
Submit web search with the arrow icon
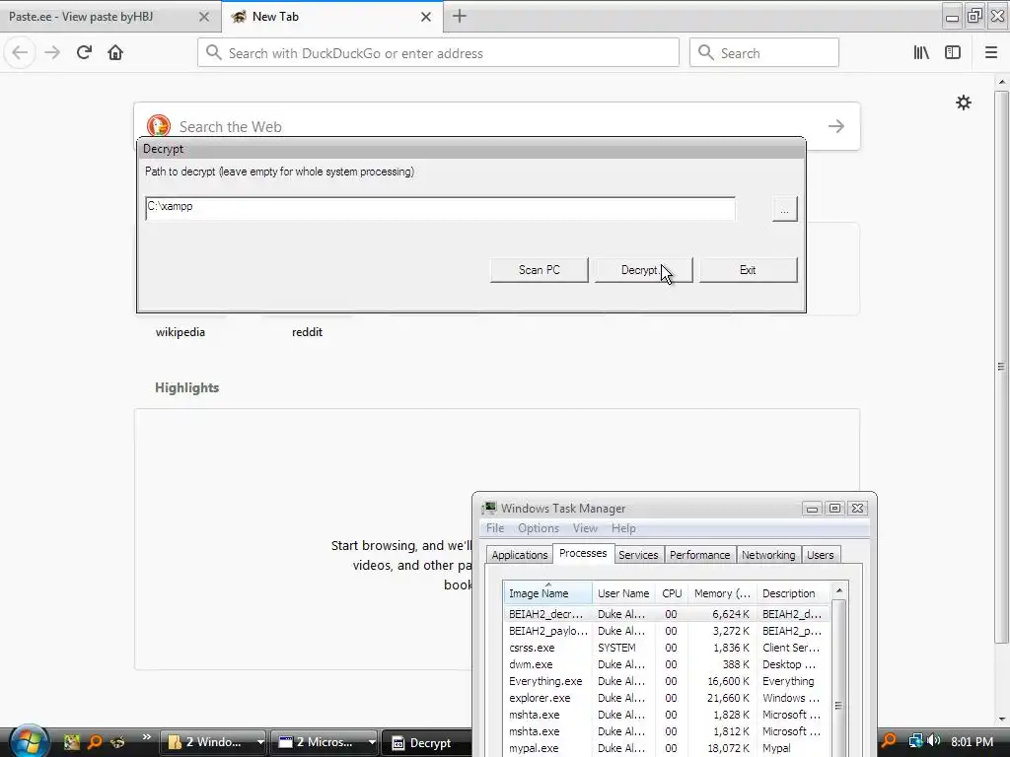pos(836,126)
